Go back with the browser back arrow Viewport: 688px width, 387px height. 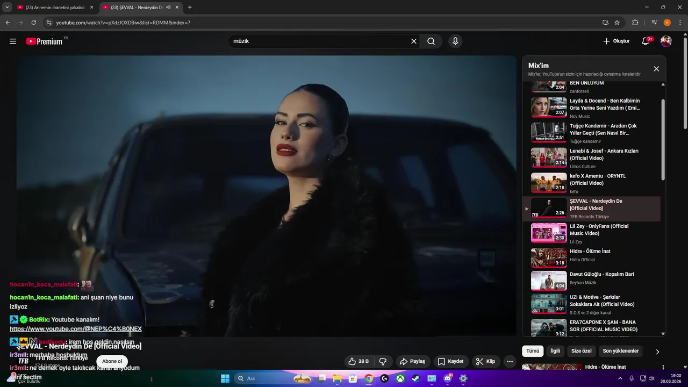(x=8, y=23)
